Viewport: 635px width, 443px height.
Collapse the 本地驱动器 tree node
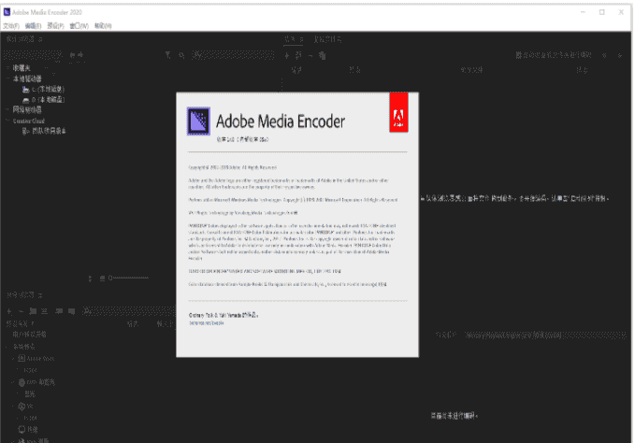coord(7,79)
